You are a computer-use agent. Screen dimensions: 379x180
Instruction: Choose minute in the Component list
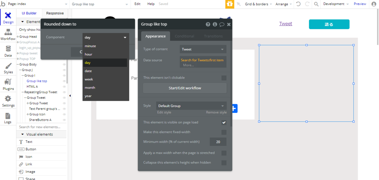[x=106, y=46]
